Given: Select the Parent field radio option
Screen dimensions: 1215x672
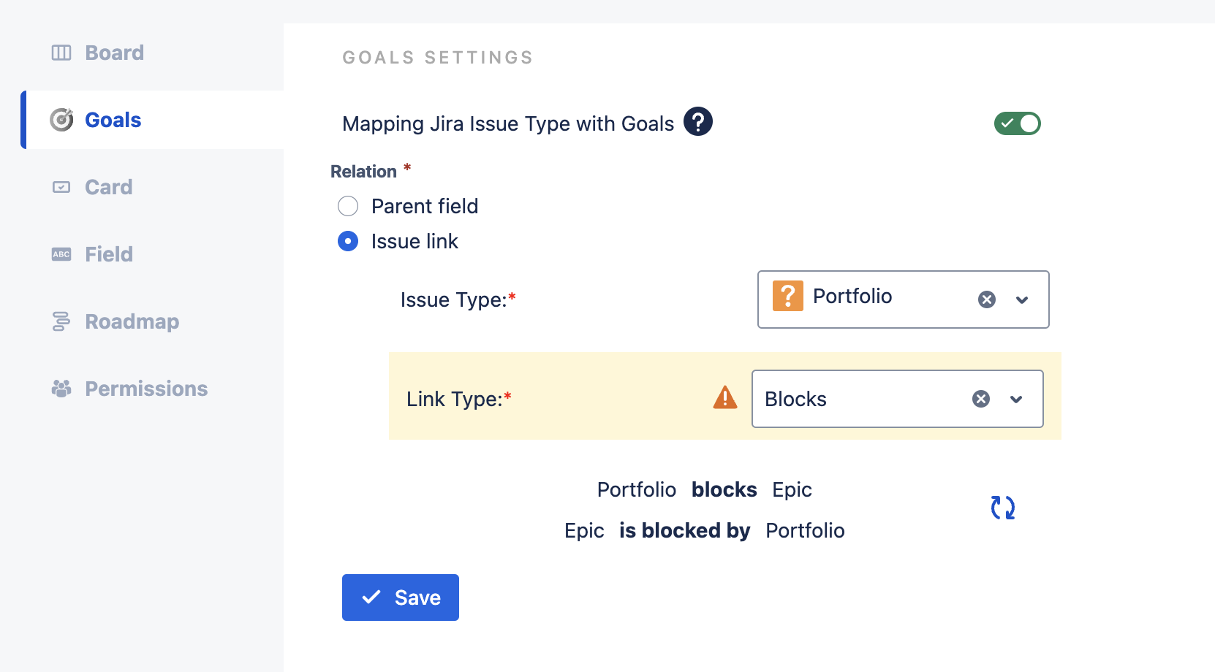Looking at the screenshot, I should coord(348,206).
